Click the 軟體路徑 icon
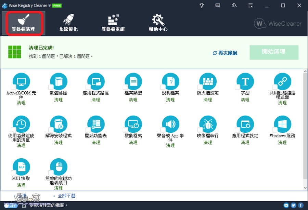Screen dimensions: 308x210 point(59,81)
